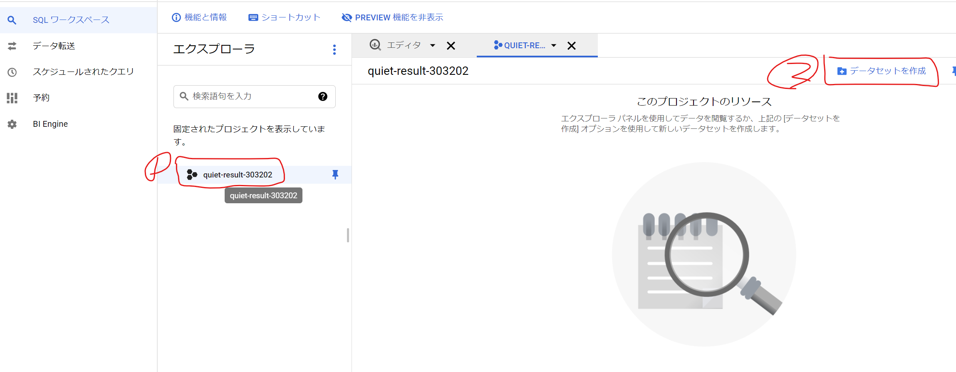This screenshot has height=372, width=956.
Task: Close the エディタ tab
Action: point(451,45)
